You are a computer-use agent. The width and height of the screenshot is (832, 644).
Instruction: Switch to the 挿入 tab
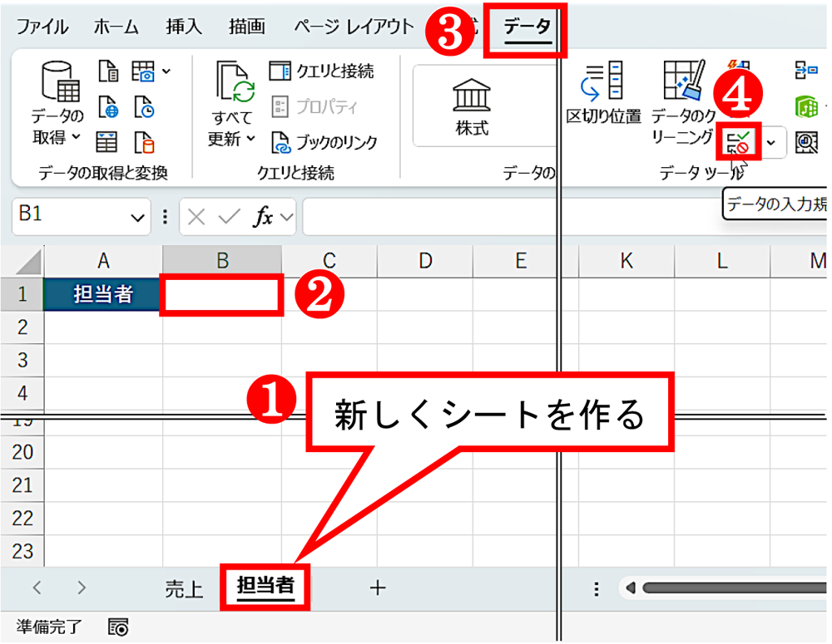[184, 26]
